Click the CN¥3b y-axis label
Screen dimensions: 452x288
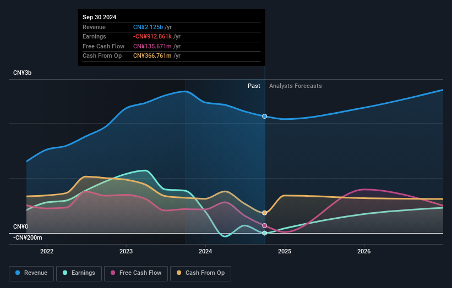(x=22, y=73)
